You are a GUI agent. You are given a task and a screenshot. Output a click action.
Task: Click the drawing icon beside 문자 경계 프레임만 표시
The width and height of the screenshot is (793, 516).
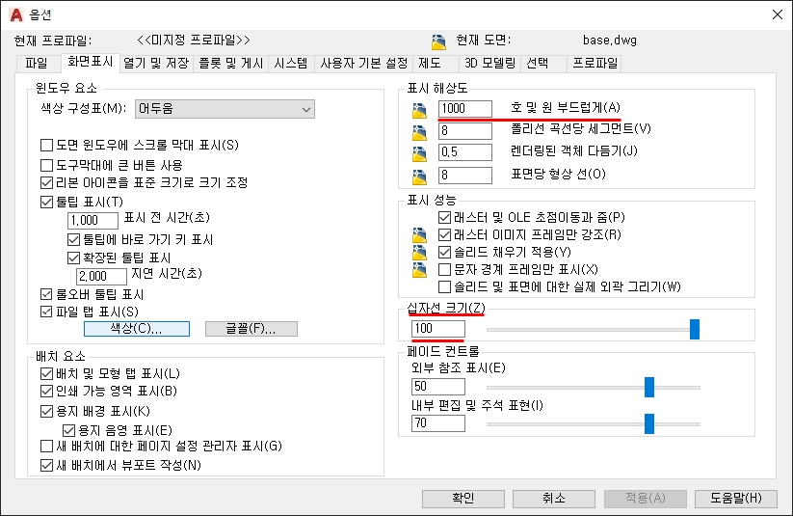pos(419,270)
